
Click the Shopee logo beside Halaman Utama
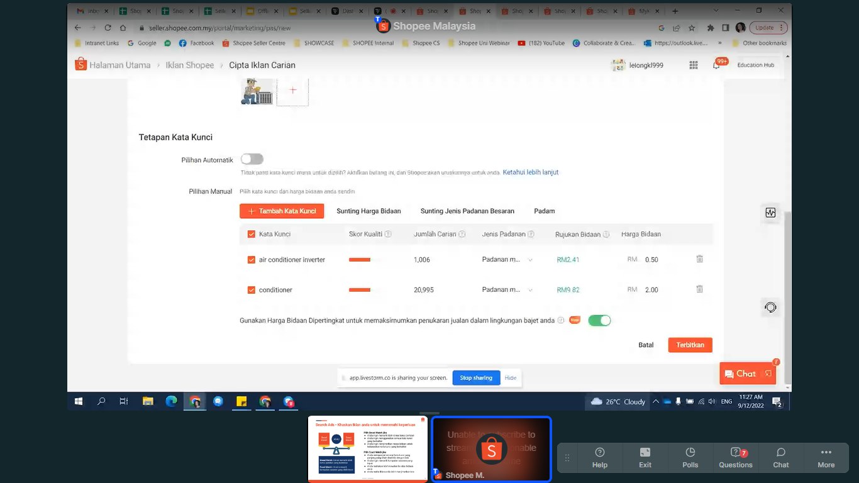click(80, 64)
